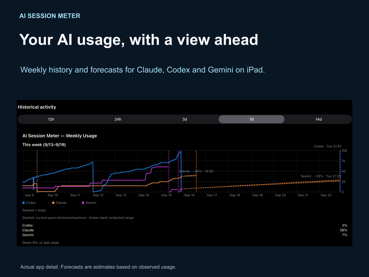This screenshot has width=369, height=277.
Task: Click the 'Gemini · ~28% · Tue 21:23' label
Action: [321, 176]
